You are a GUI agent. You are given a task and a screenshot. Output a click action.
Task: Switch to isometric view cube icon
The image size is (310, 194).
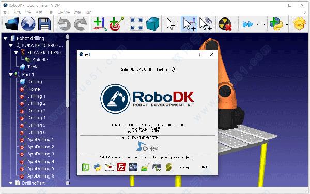[152, 24]
